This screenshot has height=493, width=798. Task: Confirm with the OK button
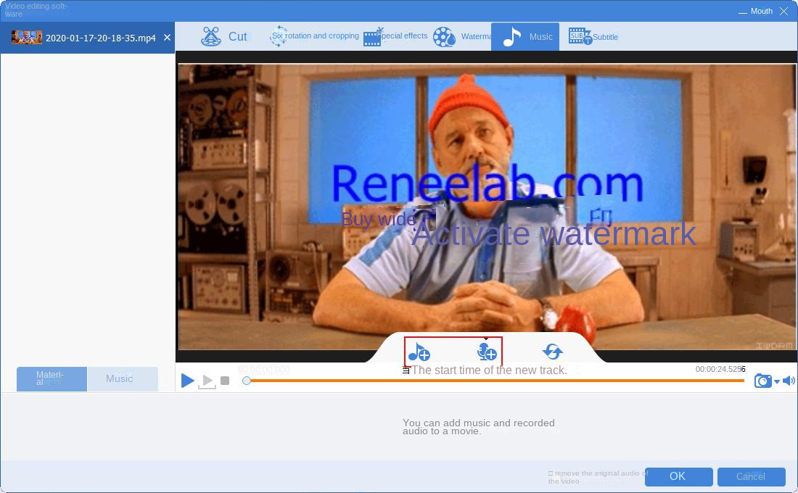click(678, 477)
